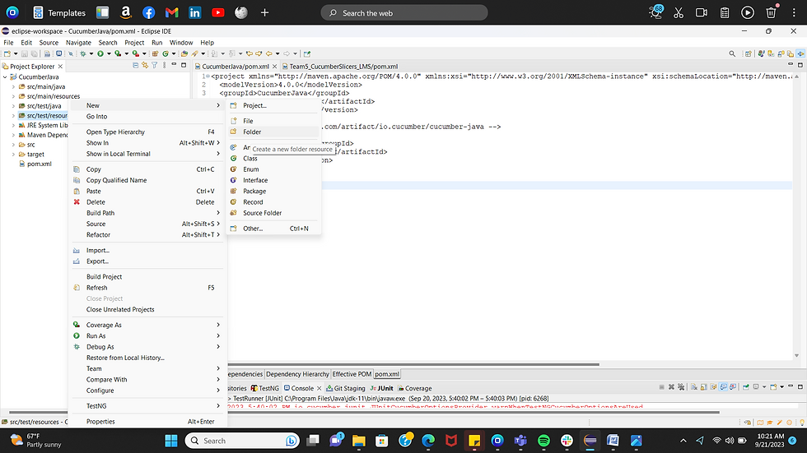
Task: Expand the src/main/java tree node
Action: pos(13,87)
